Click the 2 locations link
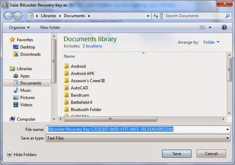The height and width of the screenshot is (165, 235). click(x=92, y=46)
